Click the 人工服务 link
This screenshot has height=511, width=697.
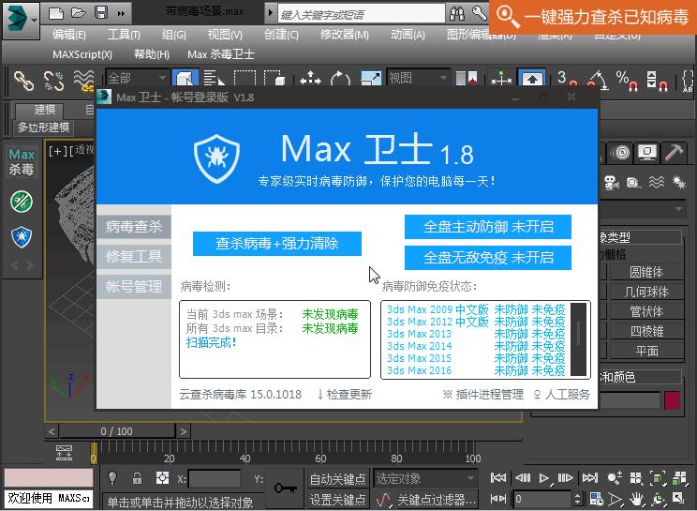pyautogui.click(x=561, y=394)
